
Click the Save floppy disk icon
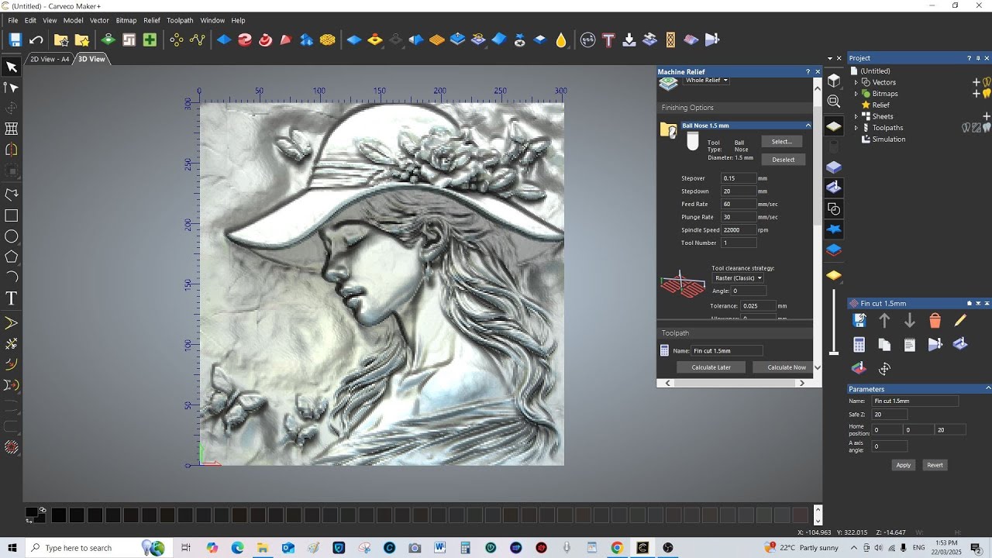tap(15, 40)
